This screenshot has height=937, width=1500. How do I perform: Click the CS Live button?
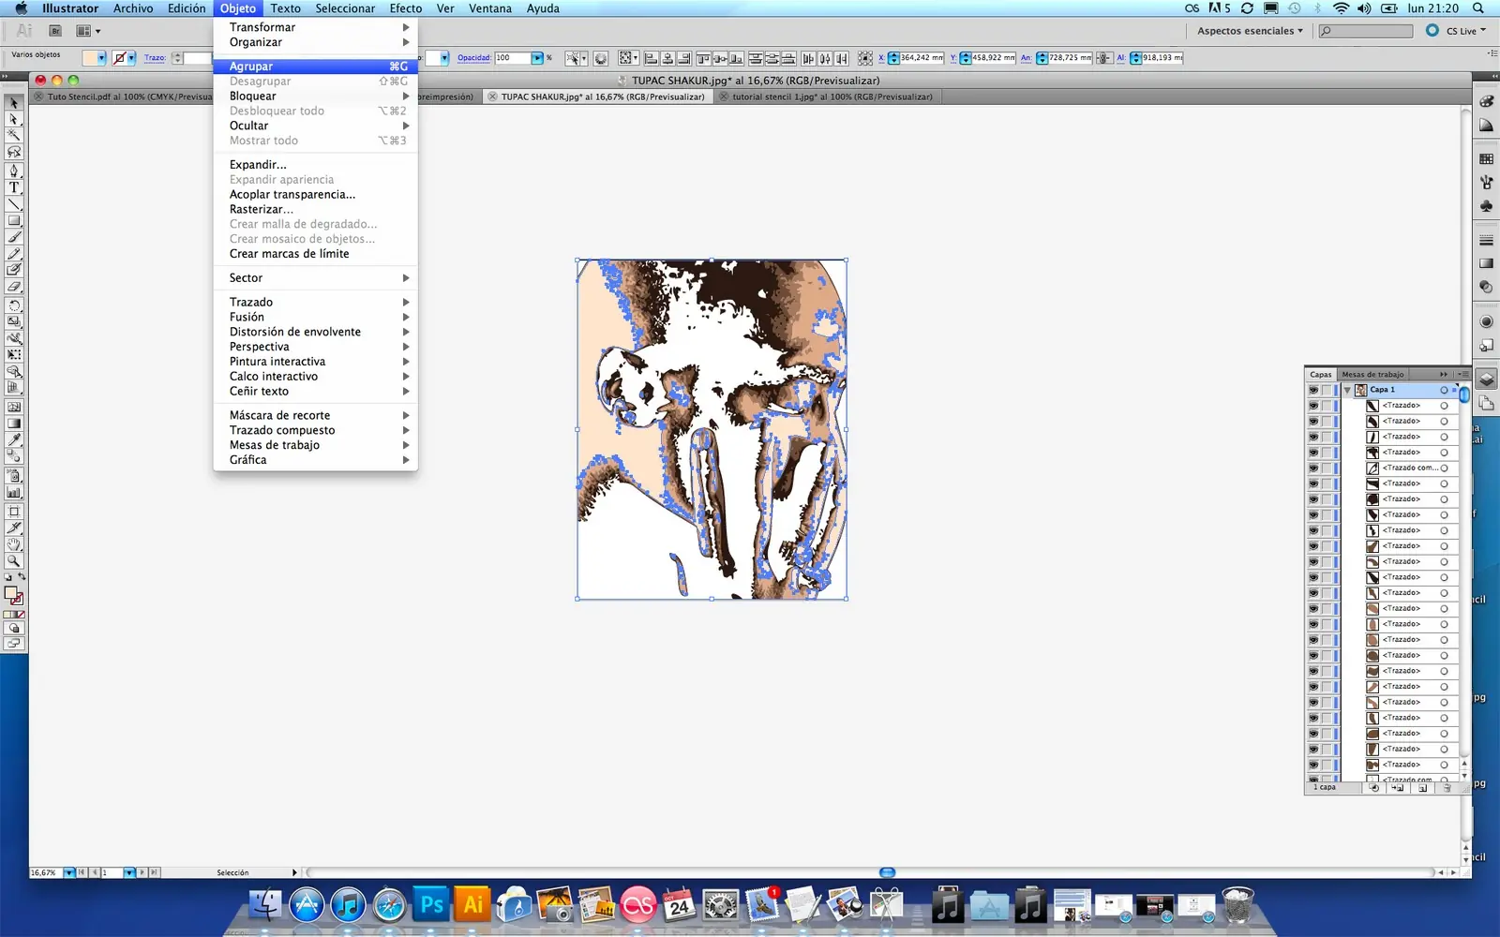1456,31
